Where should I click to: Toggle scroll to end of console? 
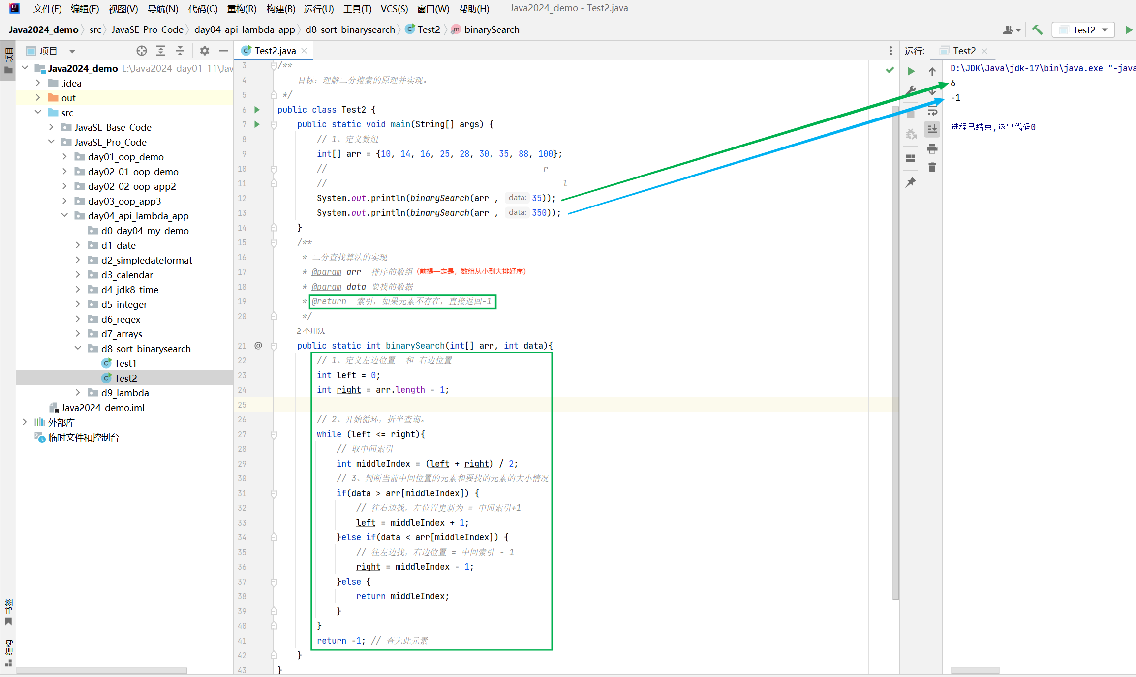(932, 129)
